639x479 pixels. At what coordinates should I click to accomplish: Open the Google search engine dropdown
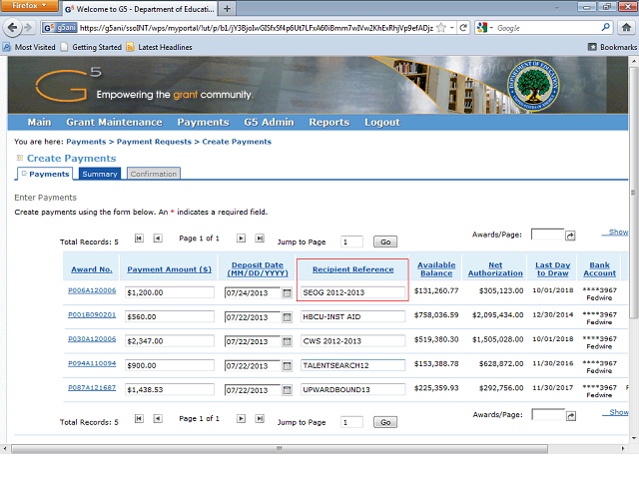point(486,28)
